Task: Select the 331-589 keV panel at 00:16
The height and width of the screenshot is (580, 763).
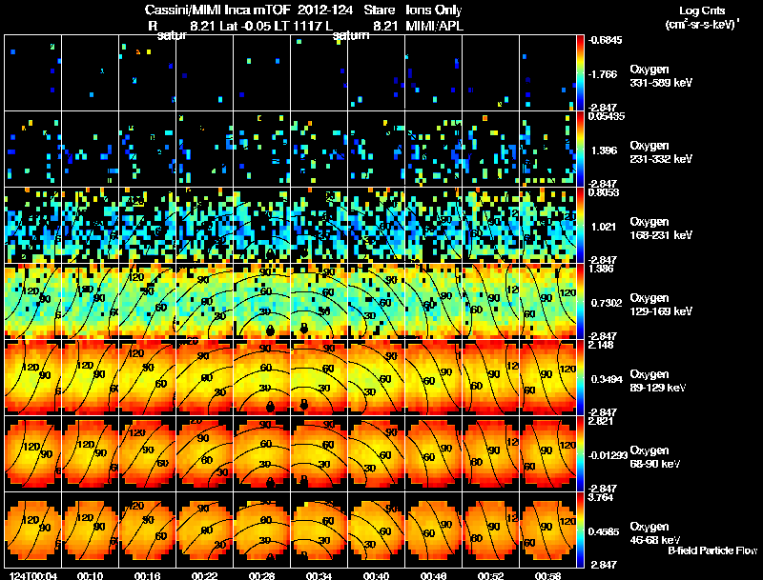Action: (x=148, y=73)
